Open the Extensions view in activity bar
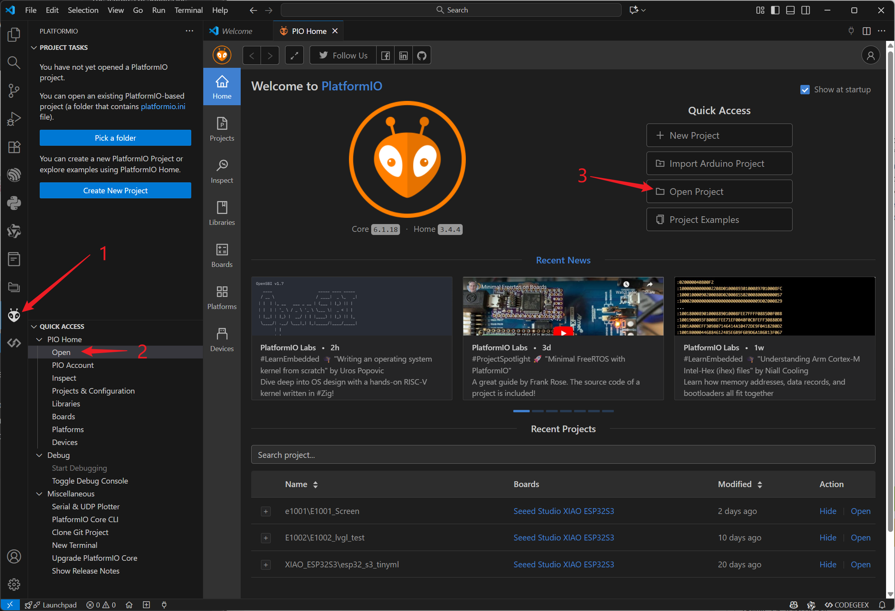 click(x=14, y=147)
